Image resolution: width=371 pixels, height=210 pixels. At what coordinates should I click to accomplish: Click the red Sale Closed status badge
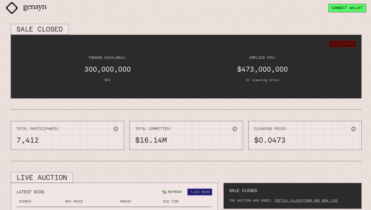342,44
